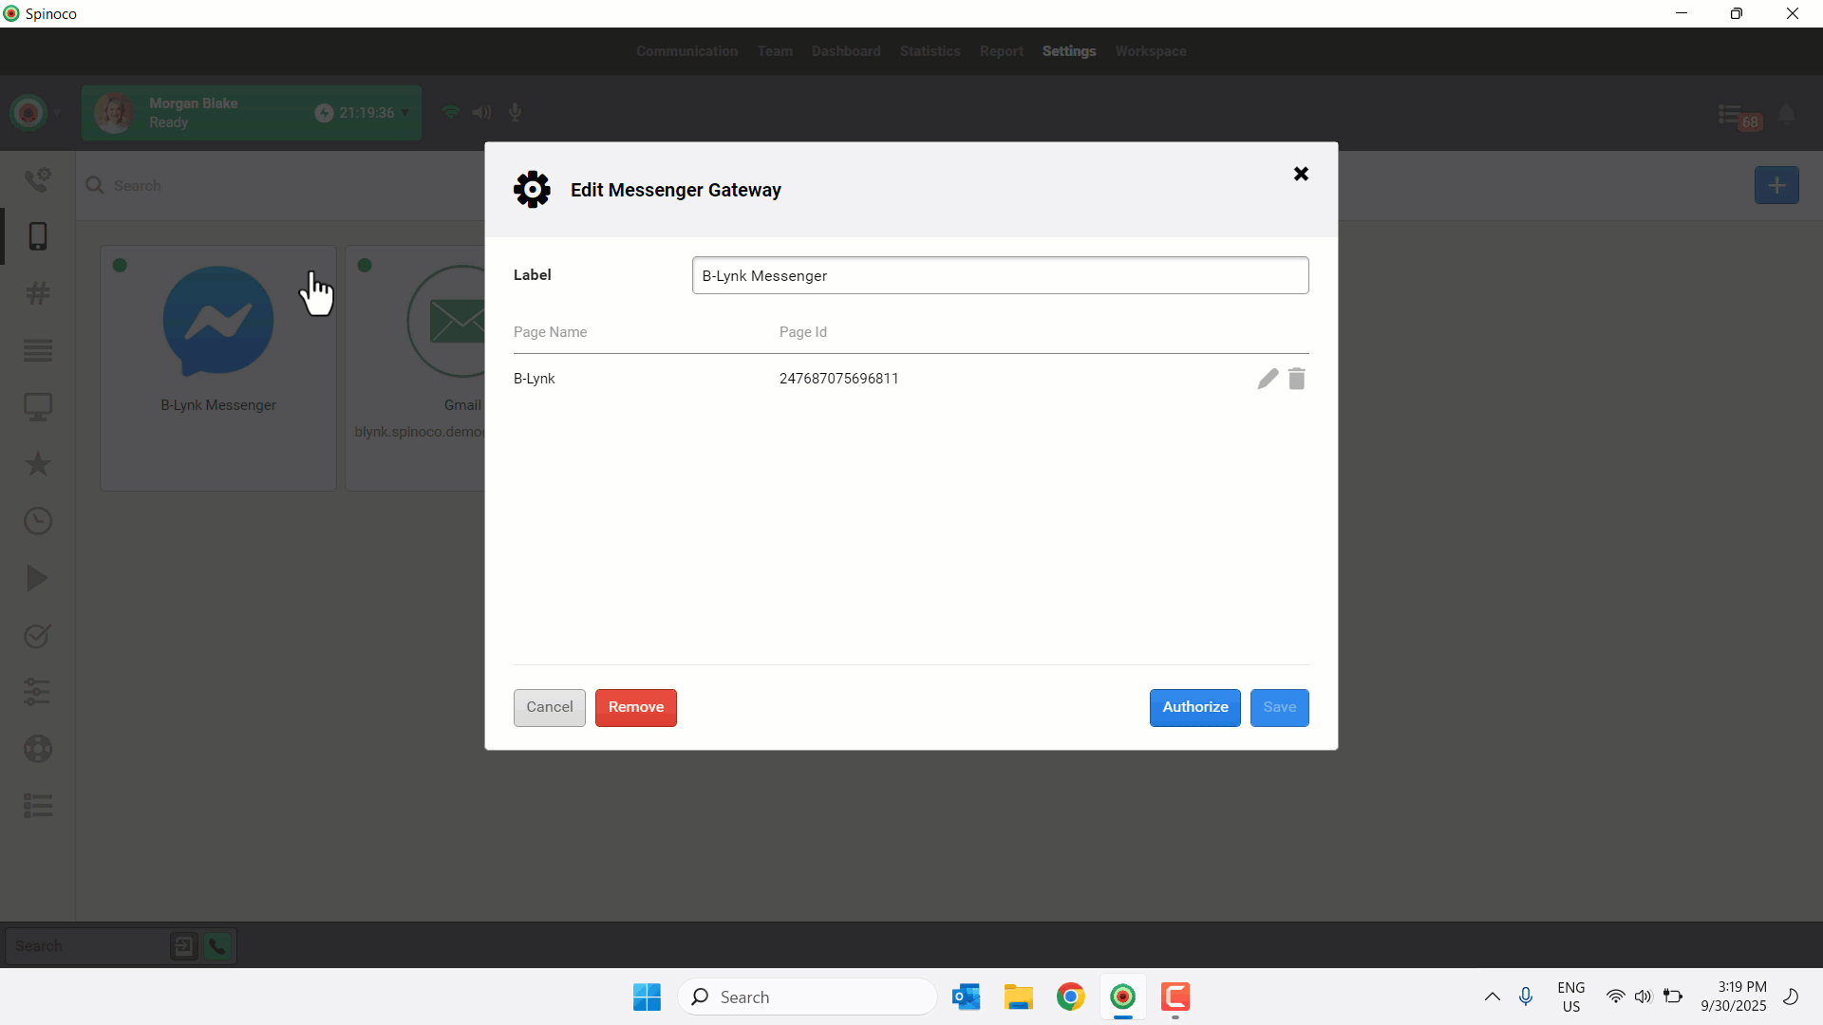Delete the B-Lynk page with the trash icon
Viewport: 1823px width, 1025px height.
click(1297, 379)
